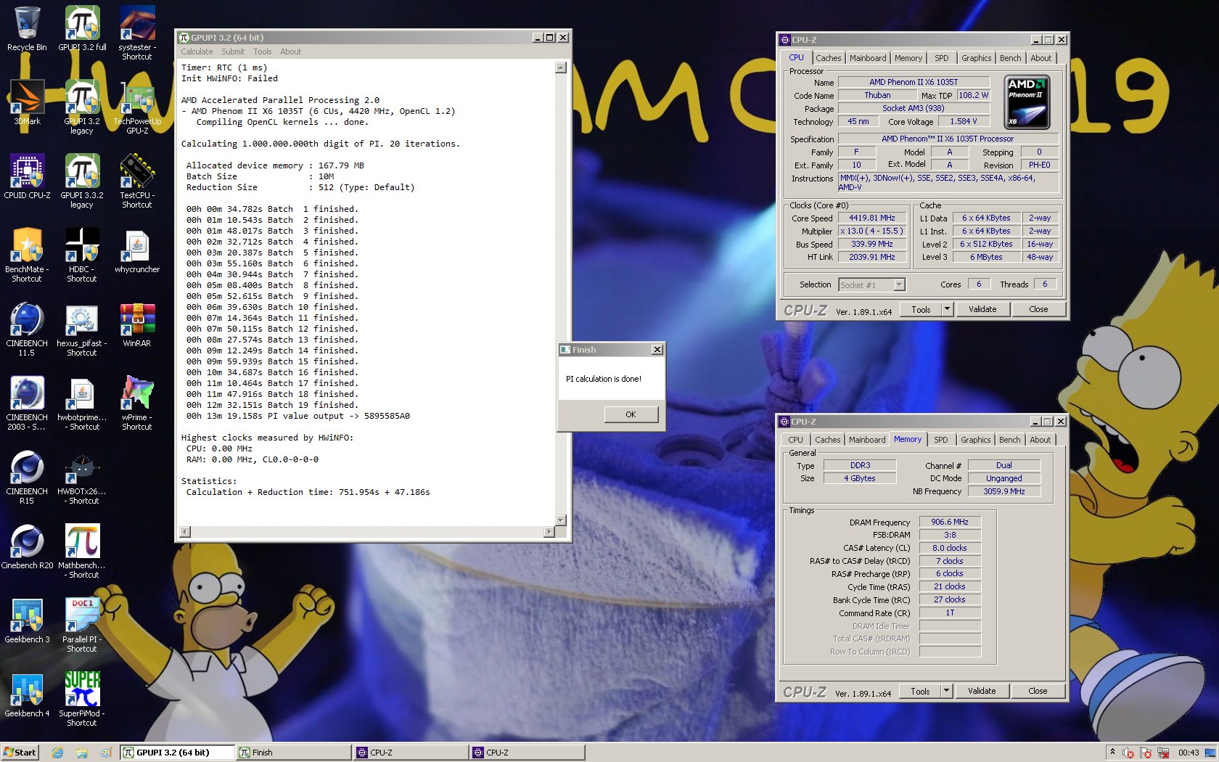The height and width of the screenshot is (762, 1219).
Task: Click Core Speed value 4419.81 MHz
Action: (x=872, y=218)
